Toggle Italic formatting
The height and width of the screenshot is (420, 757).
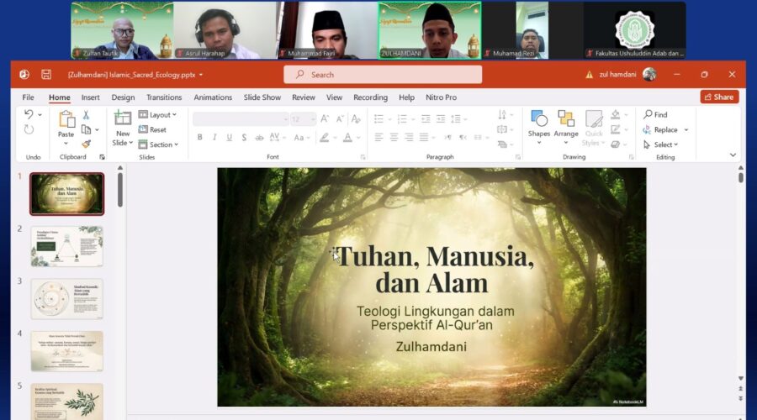(214, 138)
